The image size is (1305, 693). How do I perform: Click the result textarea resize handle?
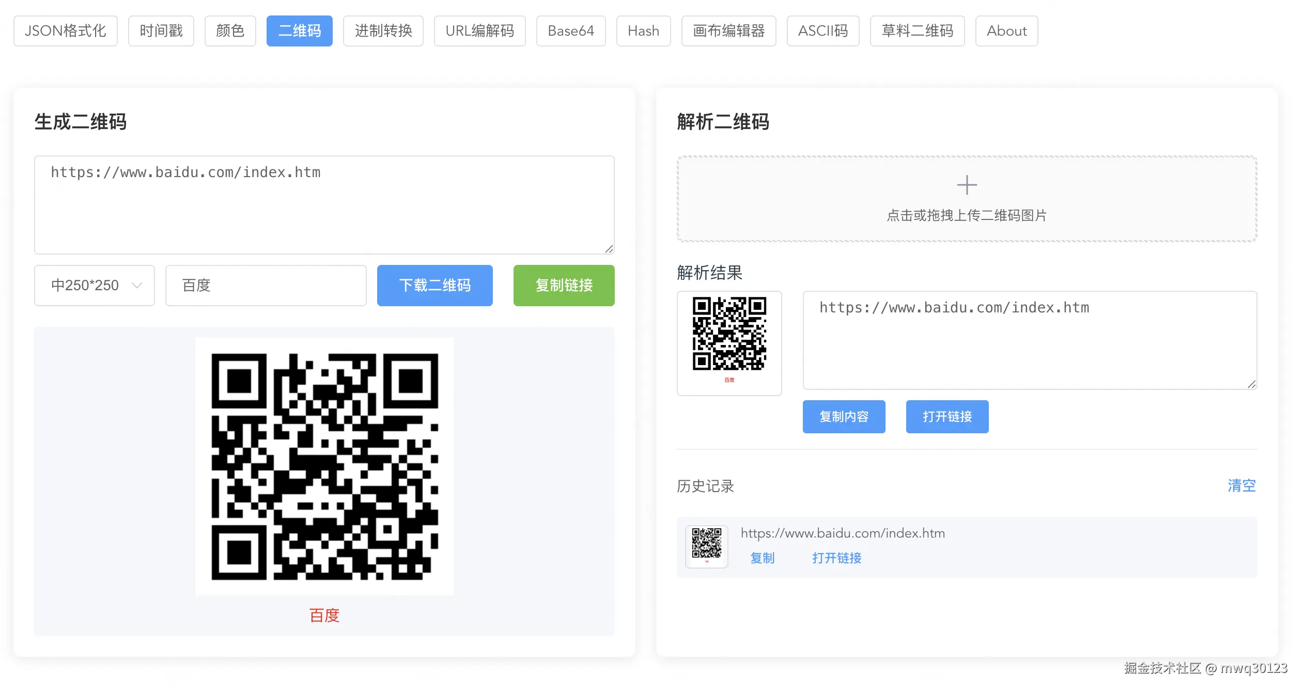[x=1251, y=384]
